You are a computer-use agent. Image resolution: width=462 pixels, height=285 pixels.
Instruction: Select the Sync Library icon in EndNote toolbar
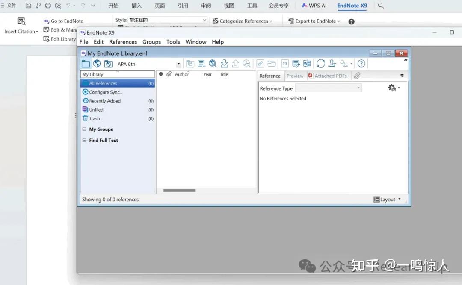(x=321, y=63)
